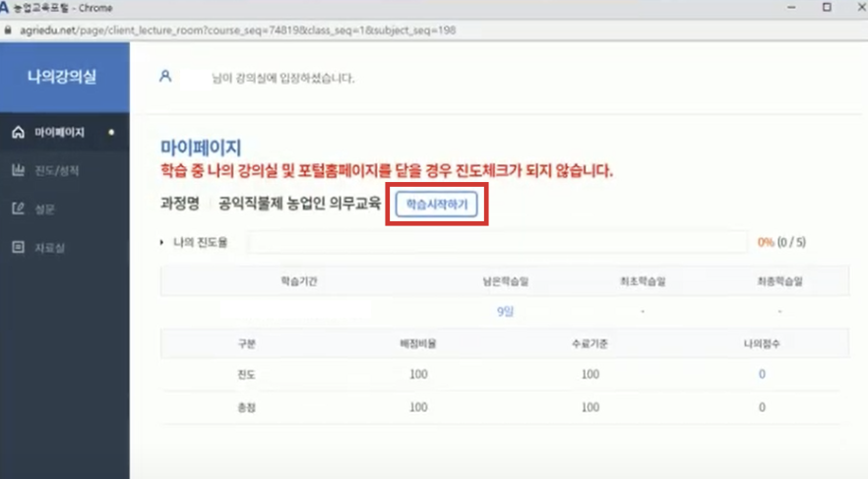Screen dimensions: 868x479
Task: Open 자료실 in the sidebar
Action: 65,247
